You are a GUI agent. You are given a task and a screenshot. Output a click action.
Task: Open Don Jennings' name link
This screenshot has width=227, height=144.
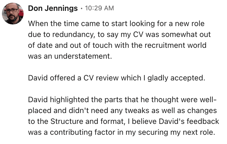click(53, 8)
